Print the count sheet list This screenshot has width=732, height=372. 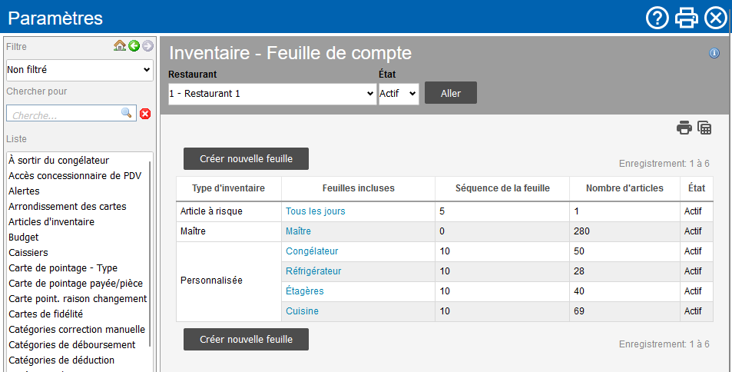point(684,128)
